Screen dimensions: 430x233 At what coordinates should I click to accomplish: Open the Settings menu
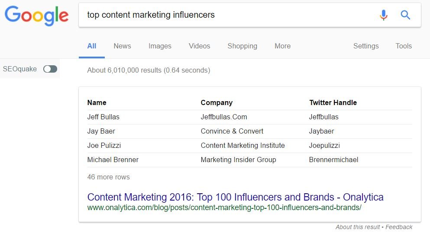(x=366, y=46)
